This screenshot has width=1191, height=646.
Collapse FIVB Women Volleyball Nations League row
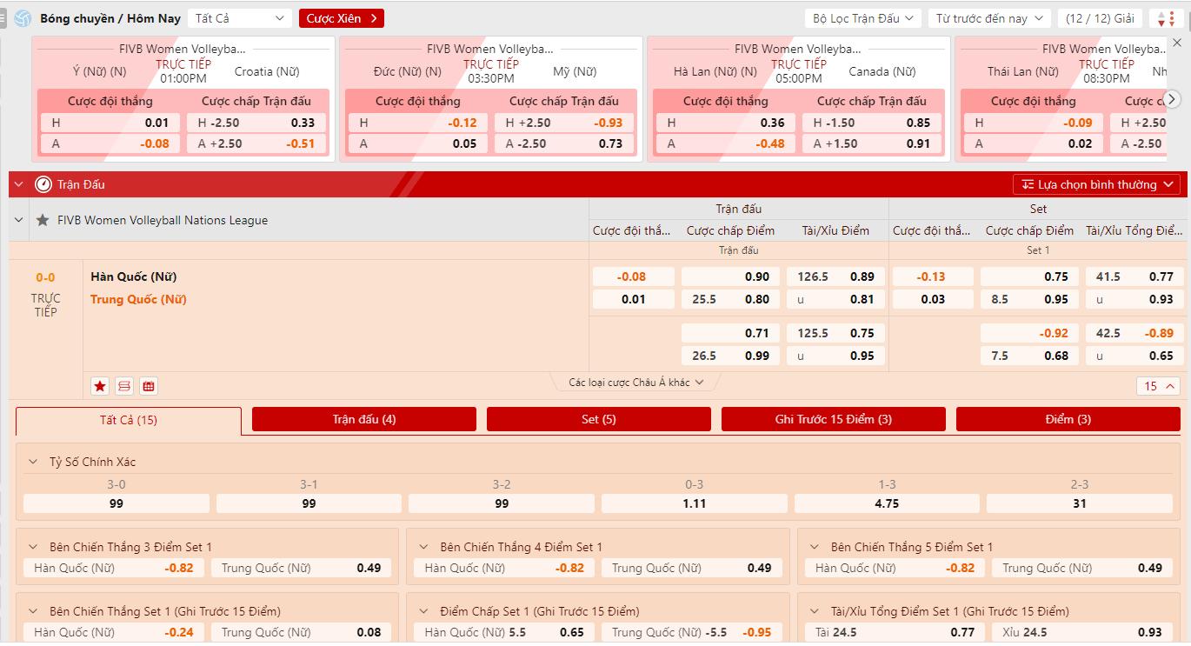click(19, 221)
